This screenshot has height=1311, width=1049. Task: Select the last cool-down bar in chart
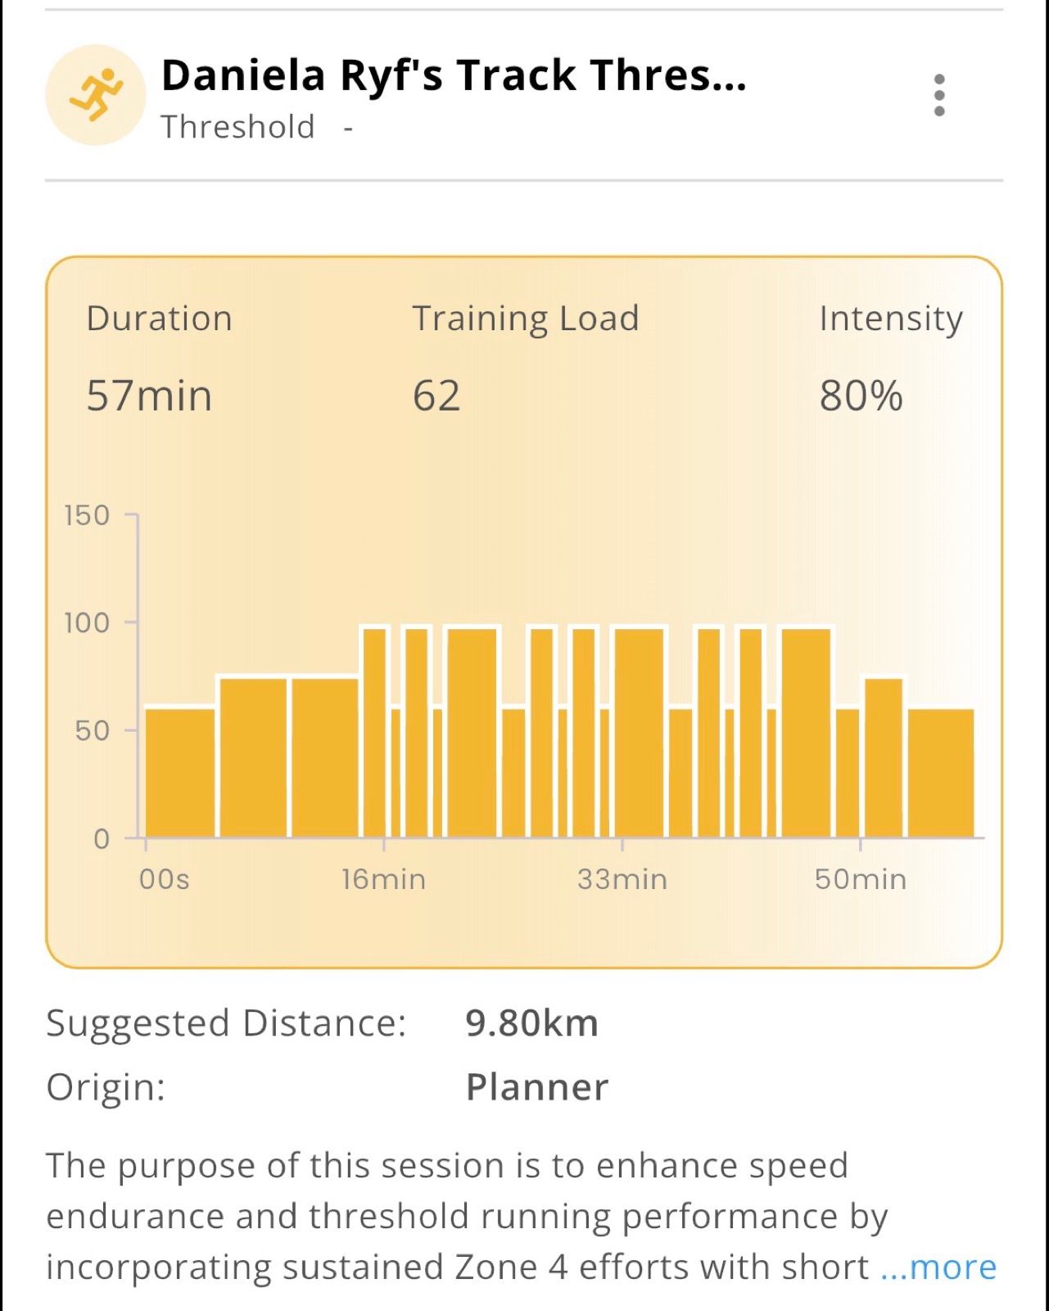pos(941,772)
